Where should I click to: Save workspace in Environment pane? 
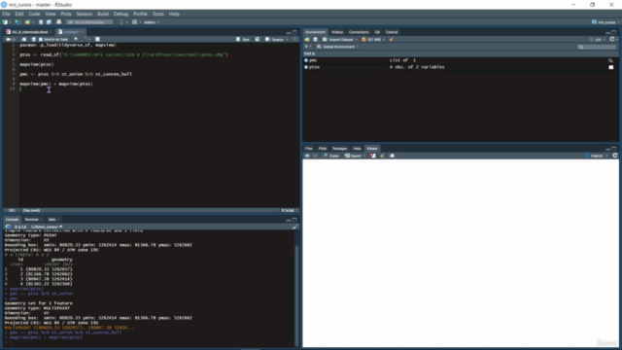(315, 39)
